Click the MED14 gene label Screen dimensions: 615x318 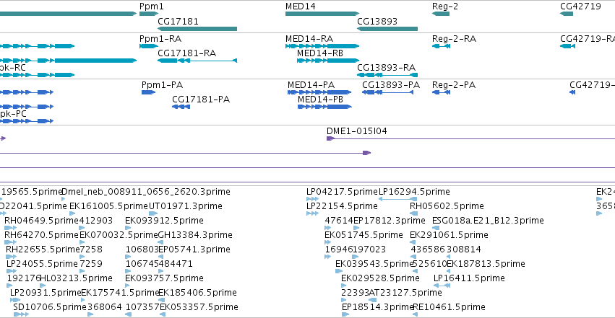301,6
